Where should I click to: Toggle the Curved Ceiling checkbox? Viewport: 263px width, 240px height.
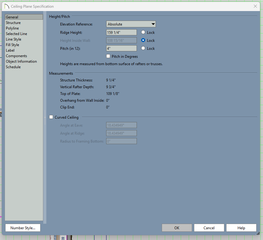tap(51, 117)
